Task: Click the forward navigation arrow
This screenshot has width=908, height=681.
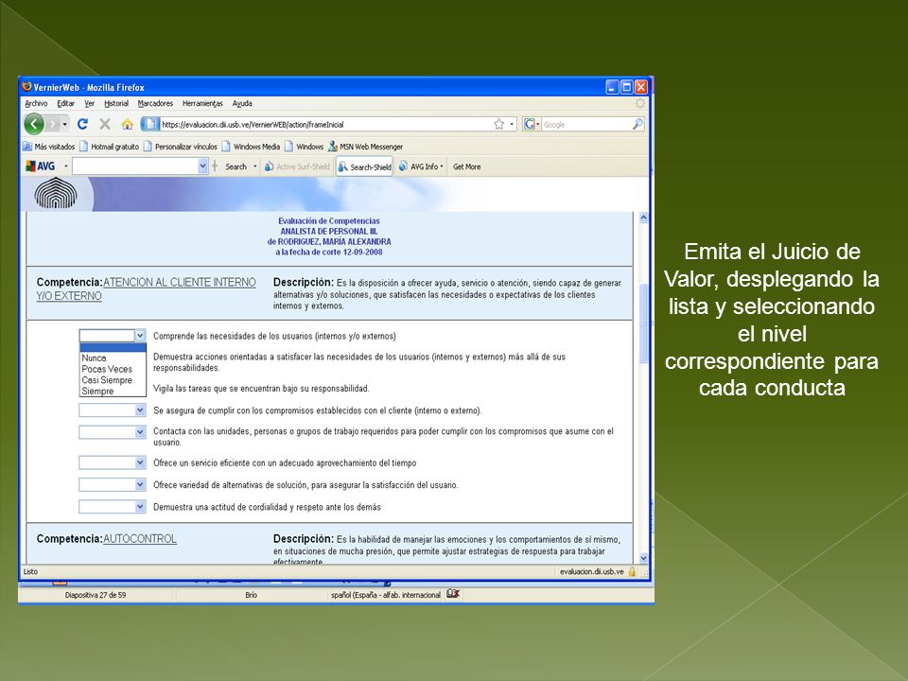Action: pos(53,124)
